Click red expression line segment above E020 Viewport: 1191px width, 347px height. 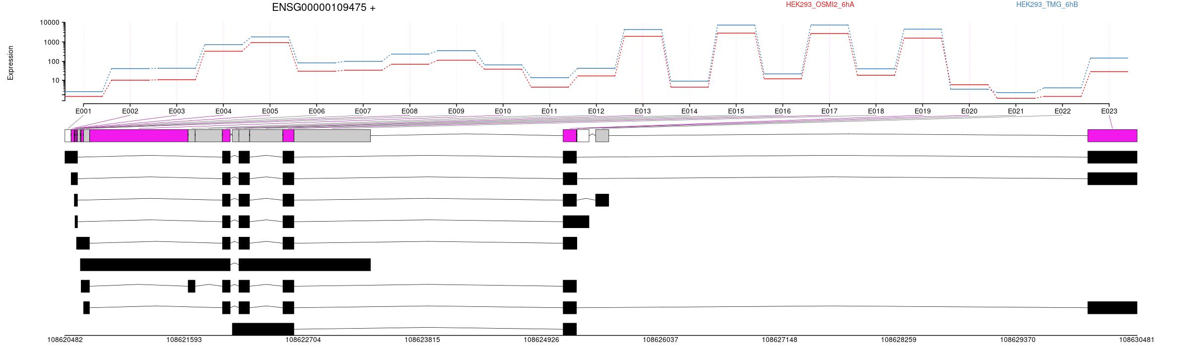(969, 84)
